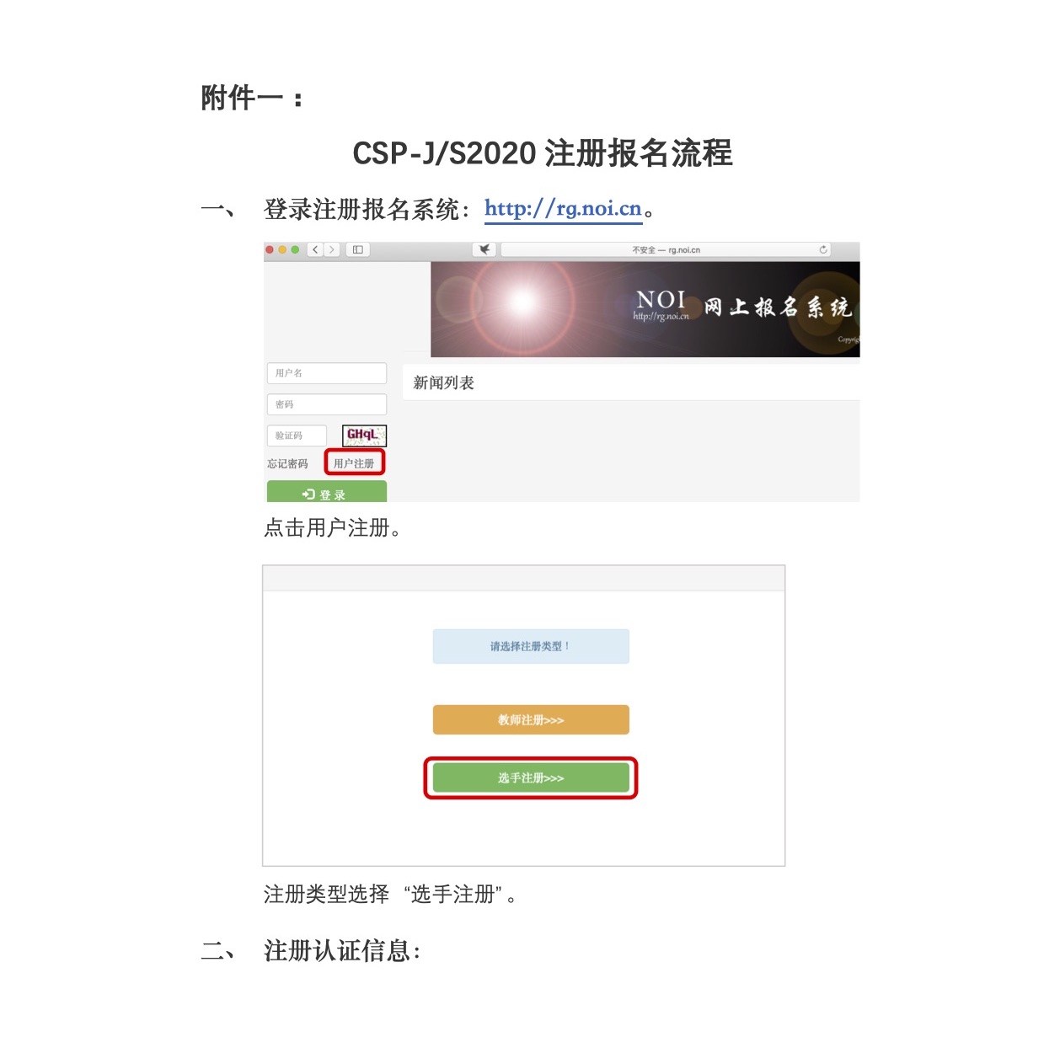
Task: Toggle the Safari sidebar icon
Action: point(358,249)
